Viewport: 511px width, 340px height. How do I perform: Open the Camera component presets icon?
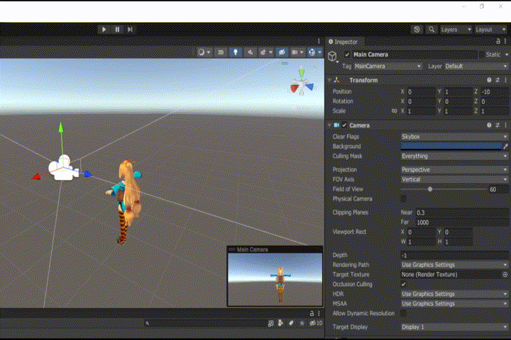498,125
